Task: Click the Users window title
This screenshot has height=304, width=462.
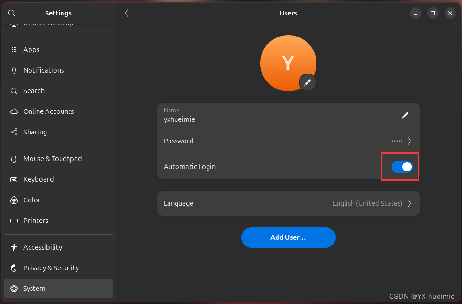Action: pos(288,13)
